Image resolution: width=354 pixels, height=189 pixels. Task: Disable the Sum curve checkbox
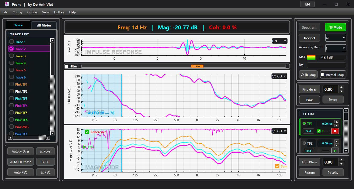277,166
